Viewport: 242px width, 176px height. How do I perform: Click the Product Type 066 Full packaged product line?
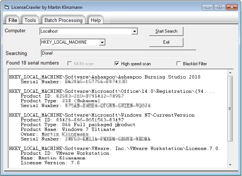(78, 125)
